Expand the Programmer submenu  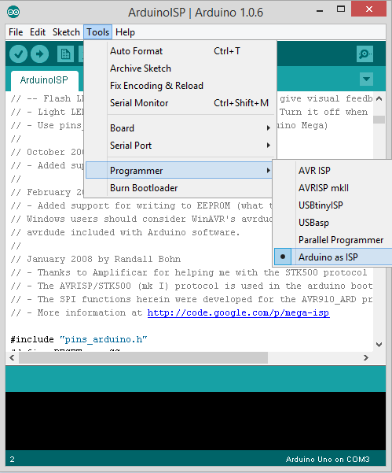tap(179, 171)
